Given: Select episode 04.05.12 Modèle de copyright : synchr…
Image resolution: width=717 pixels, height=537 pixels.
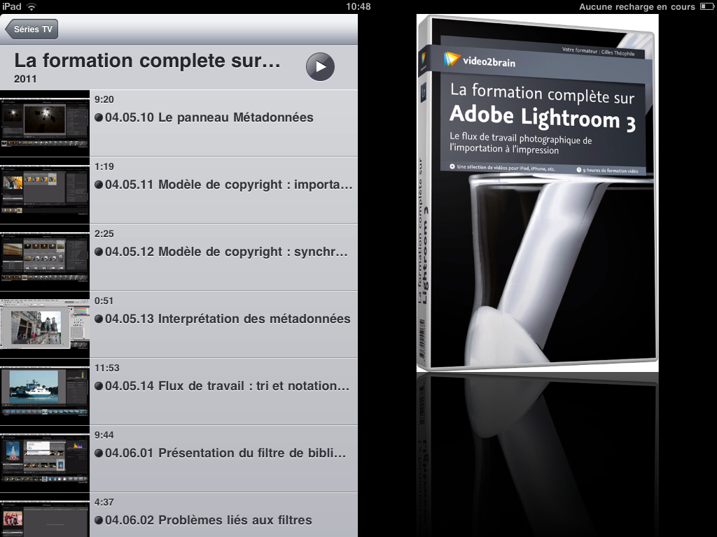Looking at the screenshot, I should (x=179, y=257).
